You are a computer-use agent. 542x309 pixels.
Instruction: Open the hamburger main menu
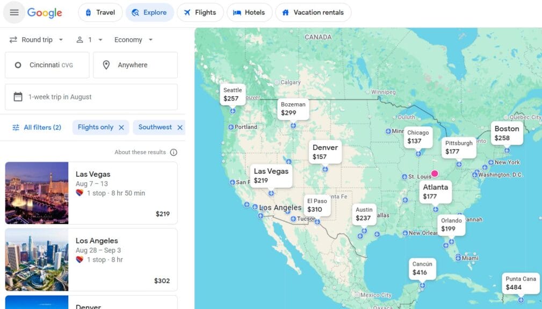(x=14, y=12)
